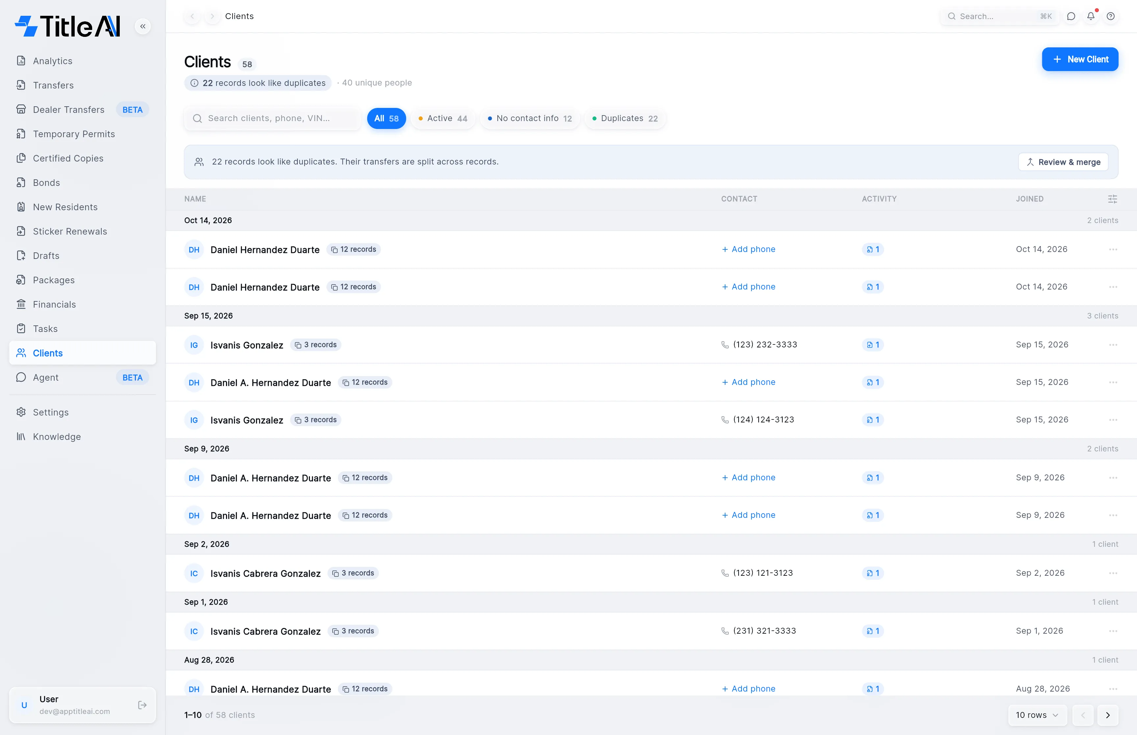Open row menu for Isvanis Cabrera Gonzalez Sep 2

1113,573
